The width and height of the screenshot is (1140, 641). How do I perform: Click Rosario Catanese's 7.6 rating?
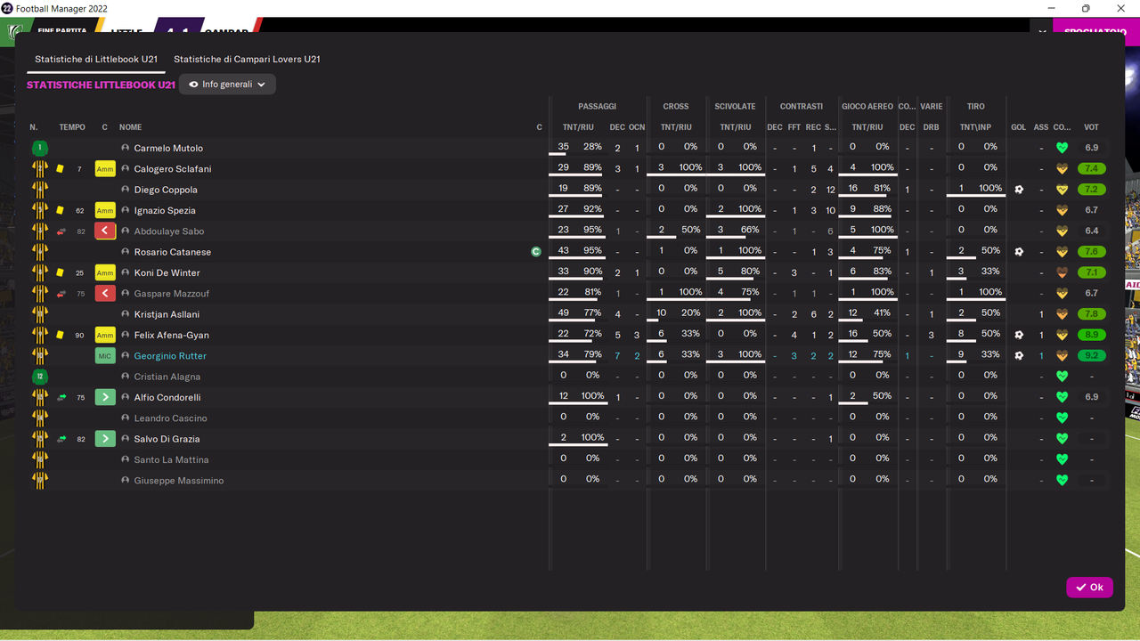click(1091, 252)
